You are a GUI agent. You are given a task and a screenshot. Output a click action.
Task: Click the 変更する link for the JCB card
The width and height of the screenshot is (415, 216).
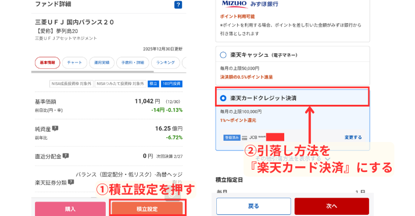click(353, 137)
